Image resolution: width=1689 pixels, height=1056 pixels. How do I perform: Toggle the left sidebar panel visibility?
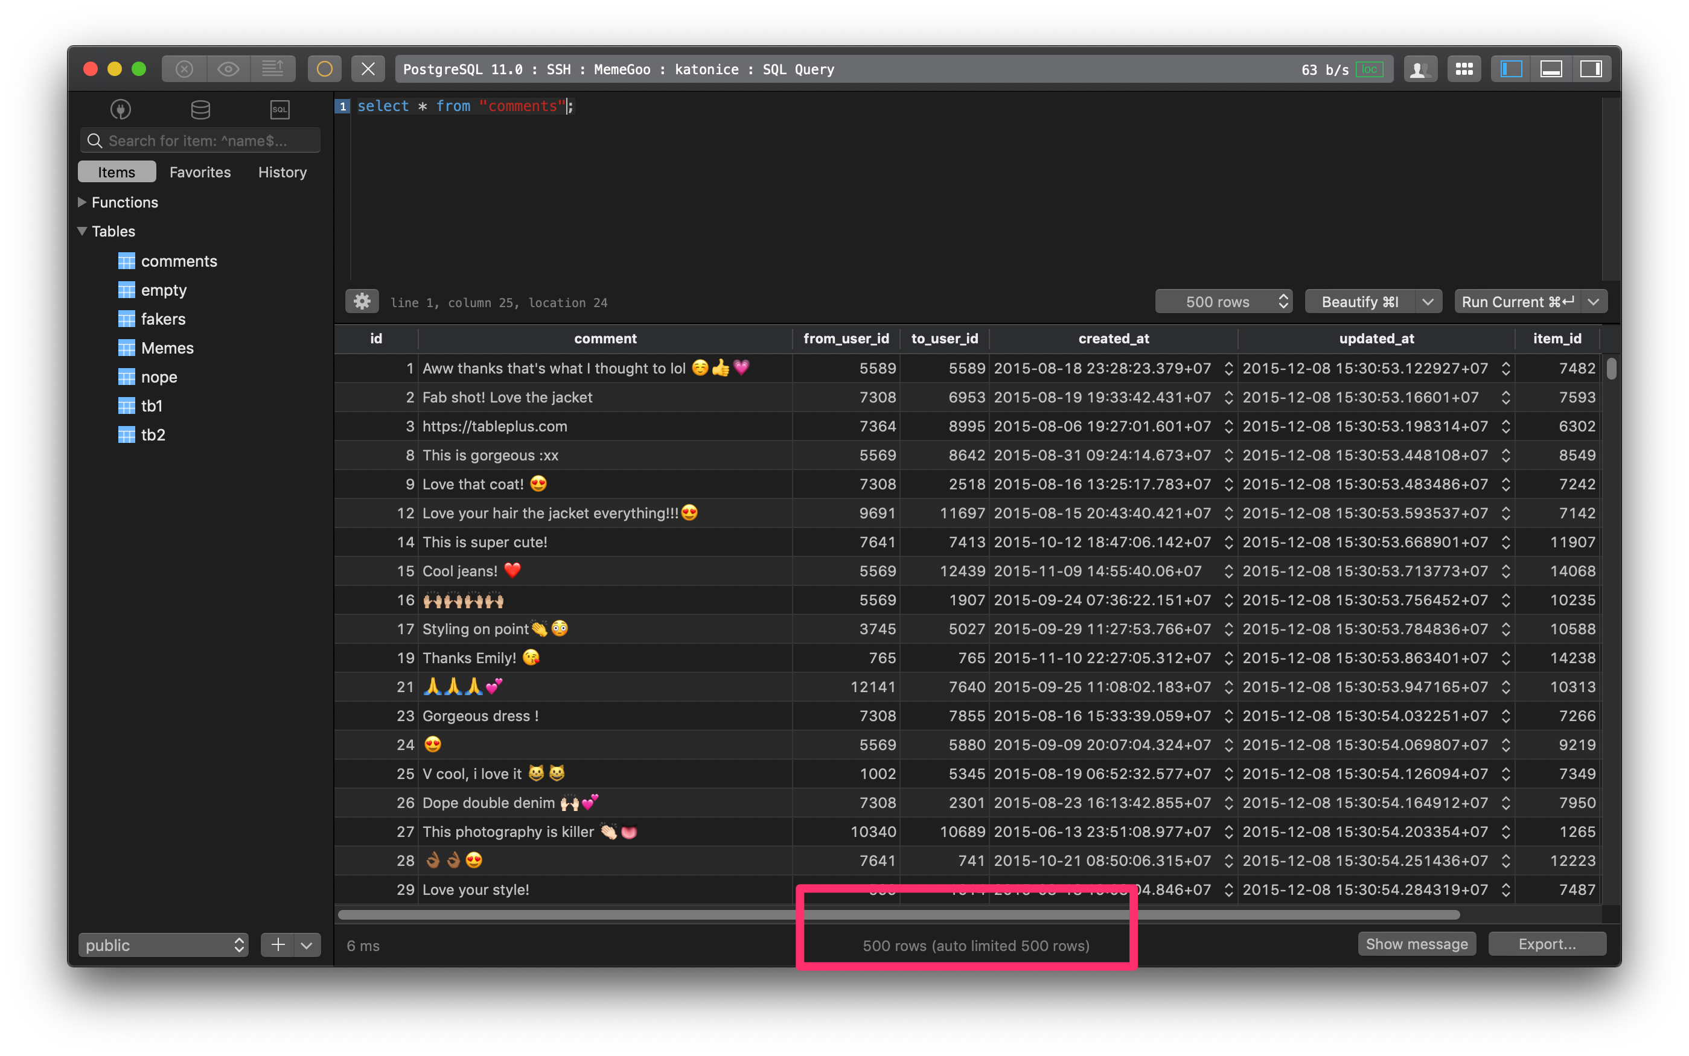point(1510,68)
